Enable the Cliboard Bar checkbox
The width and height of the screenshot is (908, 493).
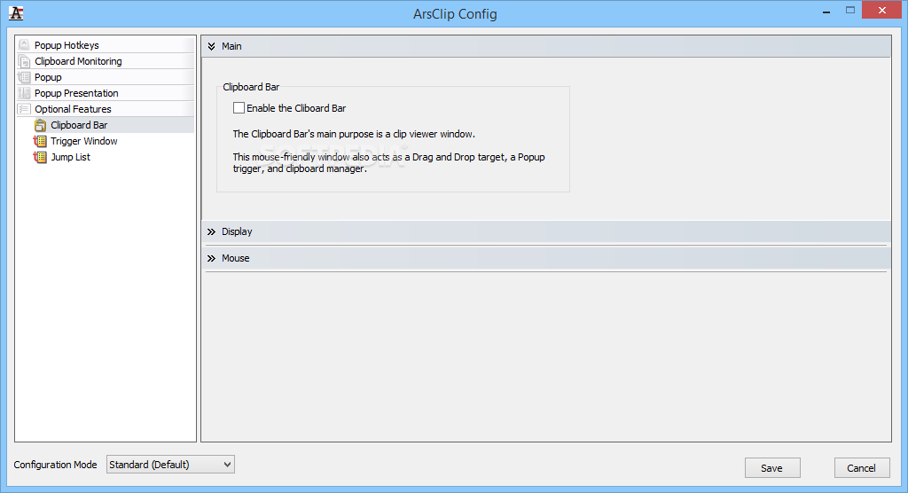(239, 108)
